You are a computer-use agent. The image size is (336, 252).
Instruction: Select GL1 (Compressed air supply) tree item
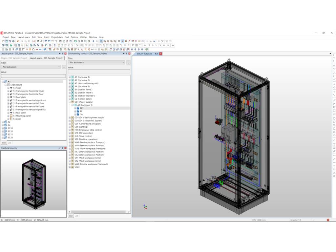pos(88,124)
